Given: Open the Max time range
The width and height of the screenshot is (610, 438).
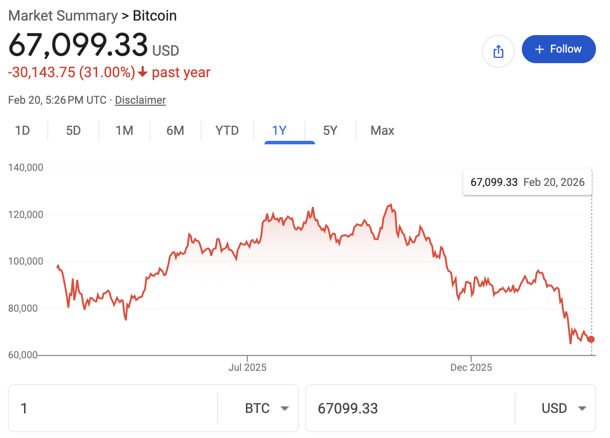Looking at the screenshot, I should (382, 131).
